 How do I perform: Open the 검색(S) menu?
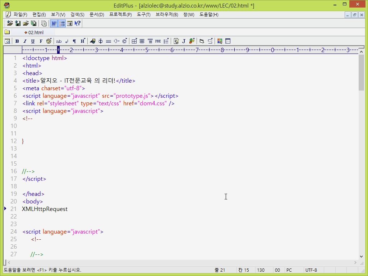click(77, 14)
